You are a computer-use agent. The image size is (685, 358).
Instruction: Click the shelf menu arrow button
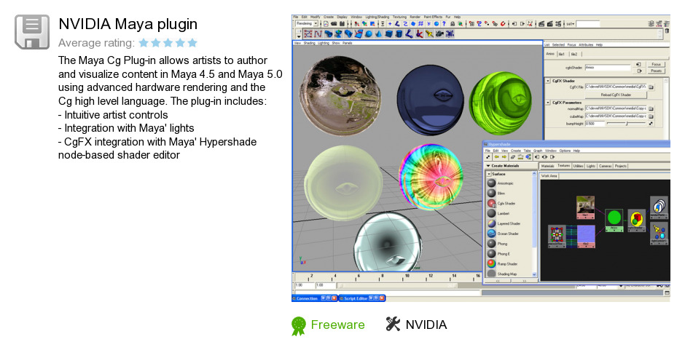299,36
